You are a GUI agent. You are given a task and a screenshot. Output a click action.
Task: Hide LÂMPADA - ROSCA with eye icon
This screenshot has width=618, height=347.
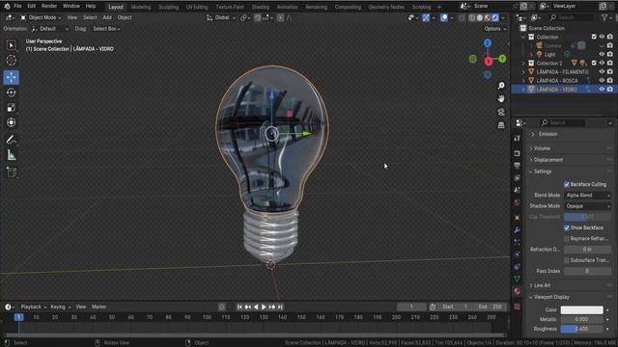click(x=602, y=80)
